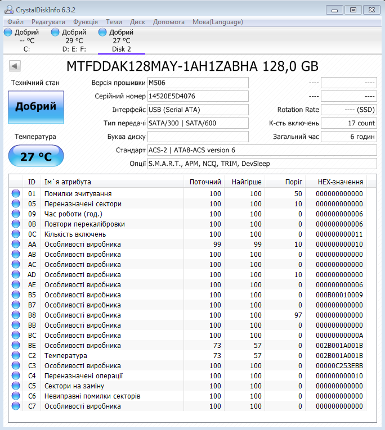Screen dimensions: 385x430
Task: Click the status orb for attribute AB
Action: point(16,254)
